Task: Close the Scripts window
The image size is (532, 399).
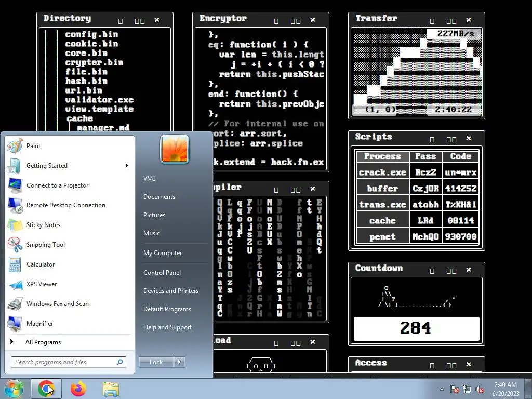Action: pos(469,138)
